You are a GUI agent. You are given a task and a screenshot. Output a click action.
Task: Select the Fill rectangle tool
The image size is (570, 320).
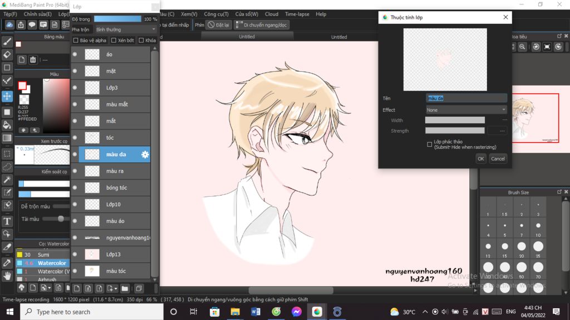click(x=7, y=112)
